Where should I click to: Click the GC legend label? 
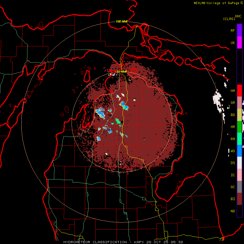coord(233,187)
